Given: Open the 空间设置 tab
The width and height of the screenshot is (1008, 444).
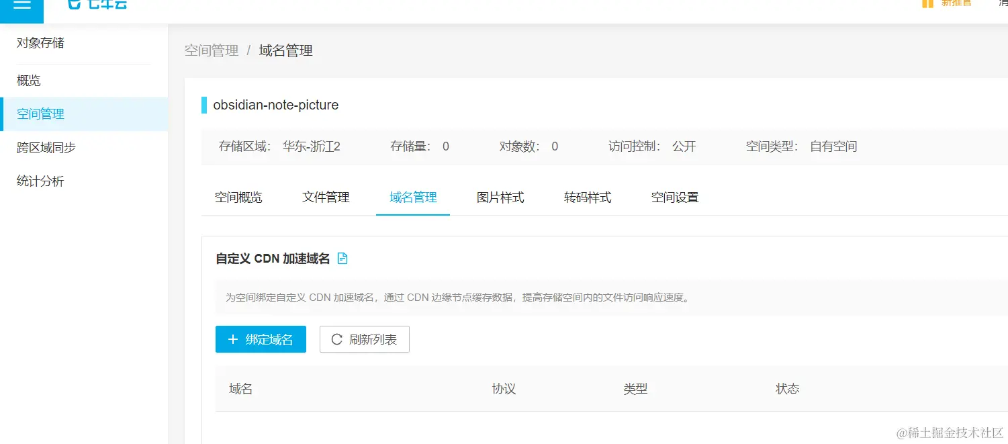Looking at the screenshot, I should pyautogui.click(x=674, y=197).
